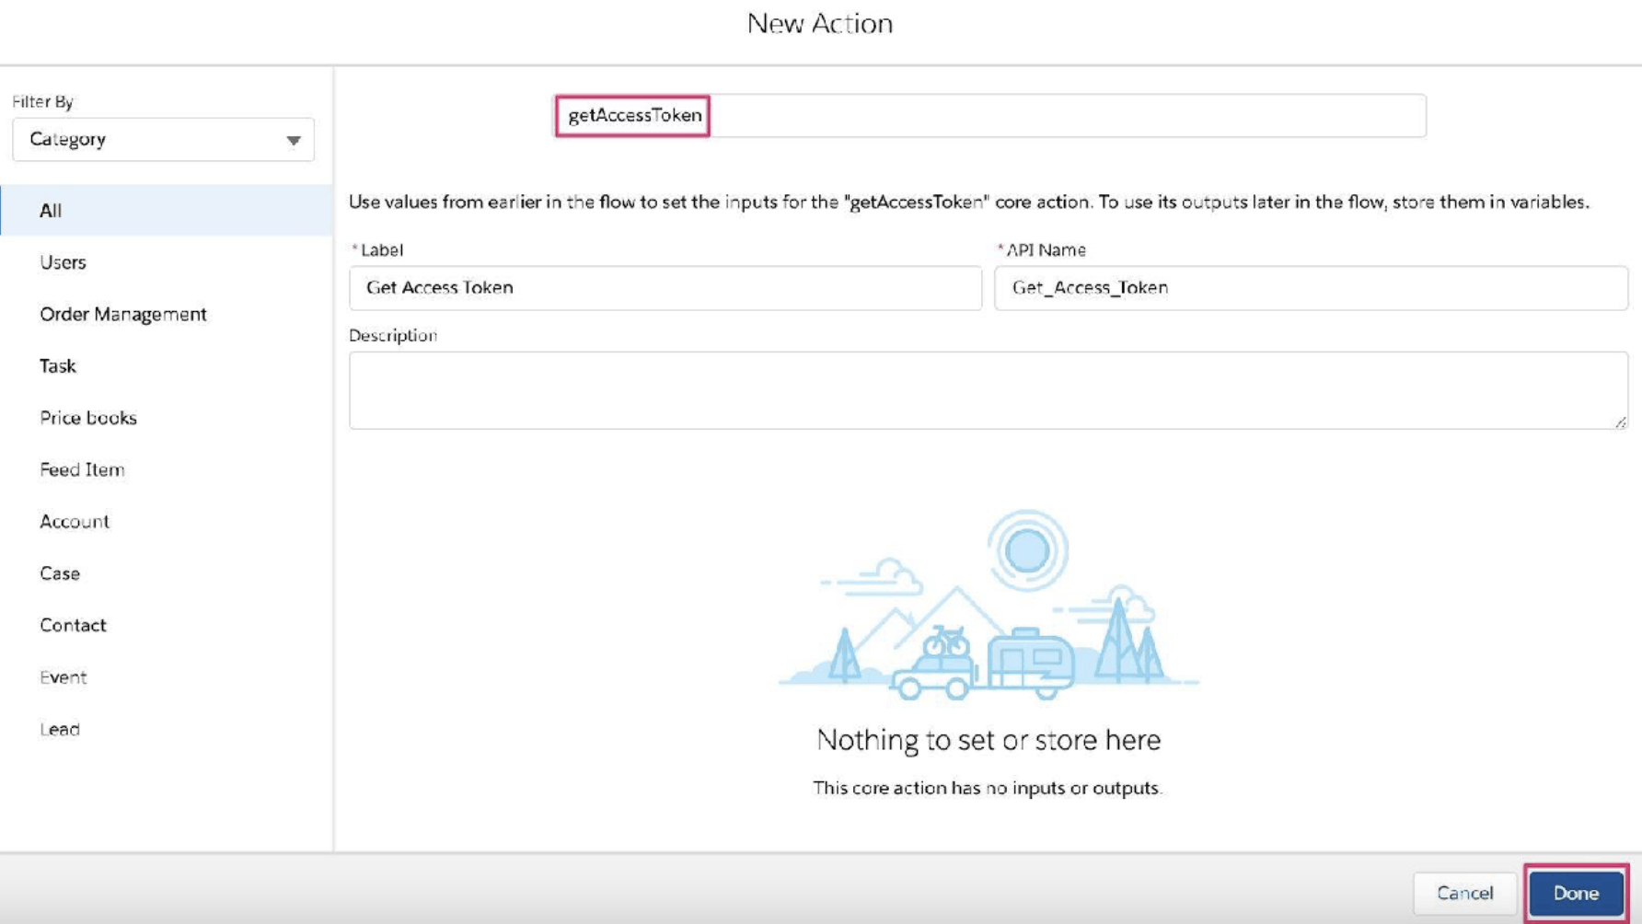
Task: Click the Filter By label
Action: pos(42,101)
